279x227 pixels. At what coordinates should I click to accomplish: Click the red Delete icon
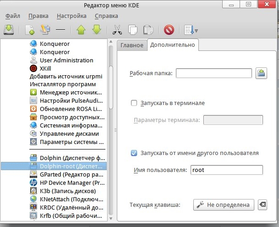[169, 30]
